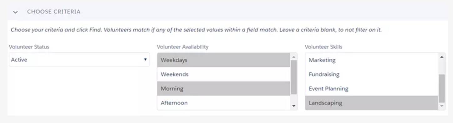Click the Choose Criteria header text
Screen dimensions: 453x123
click(x=53, y=12)
